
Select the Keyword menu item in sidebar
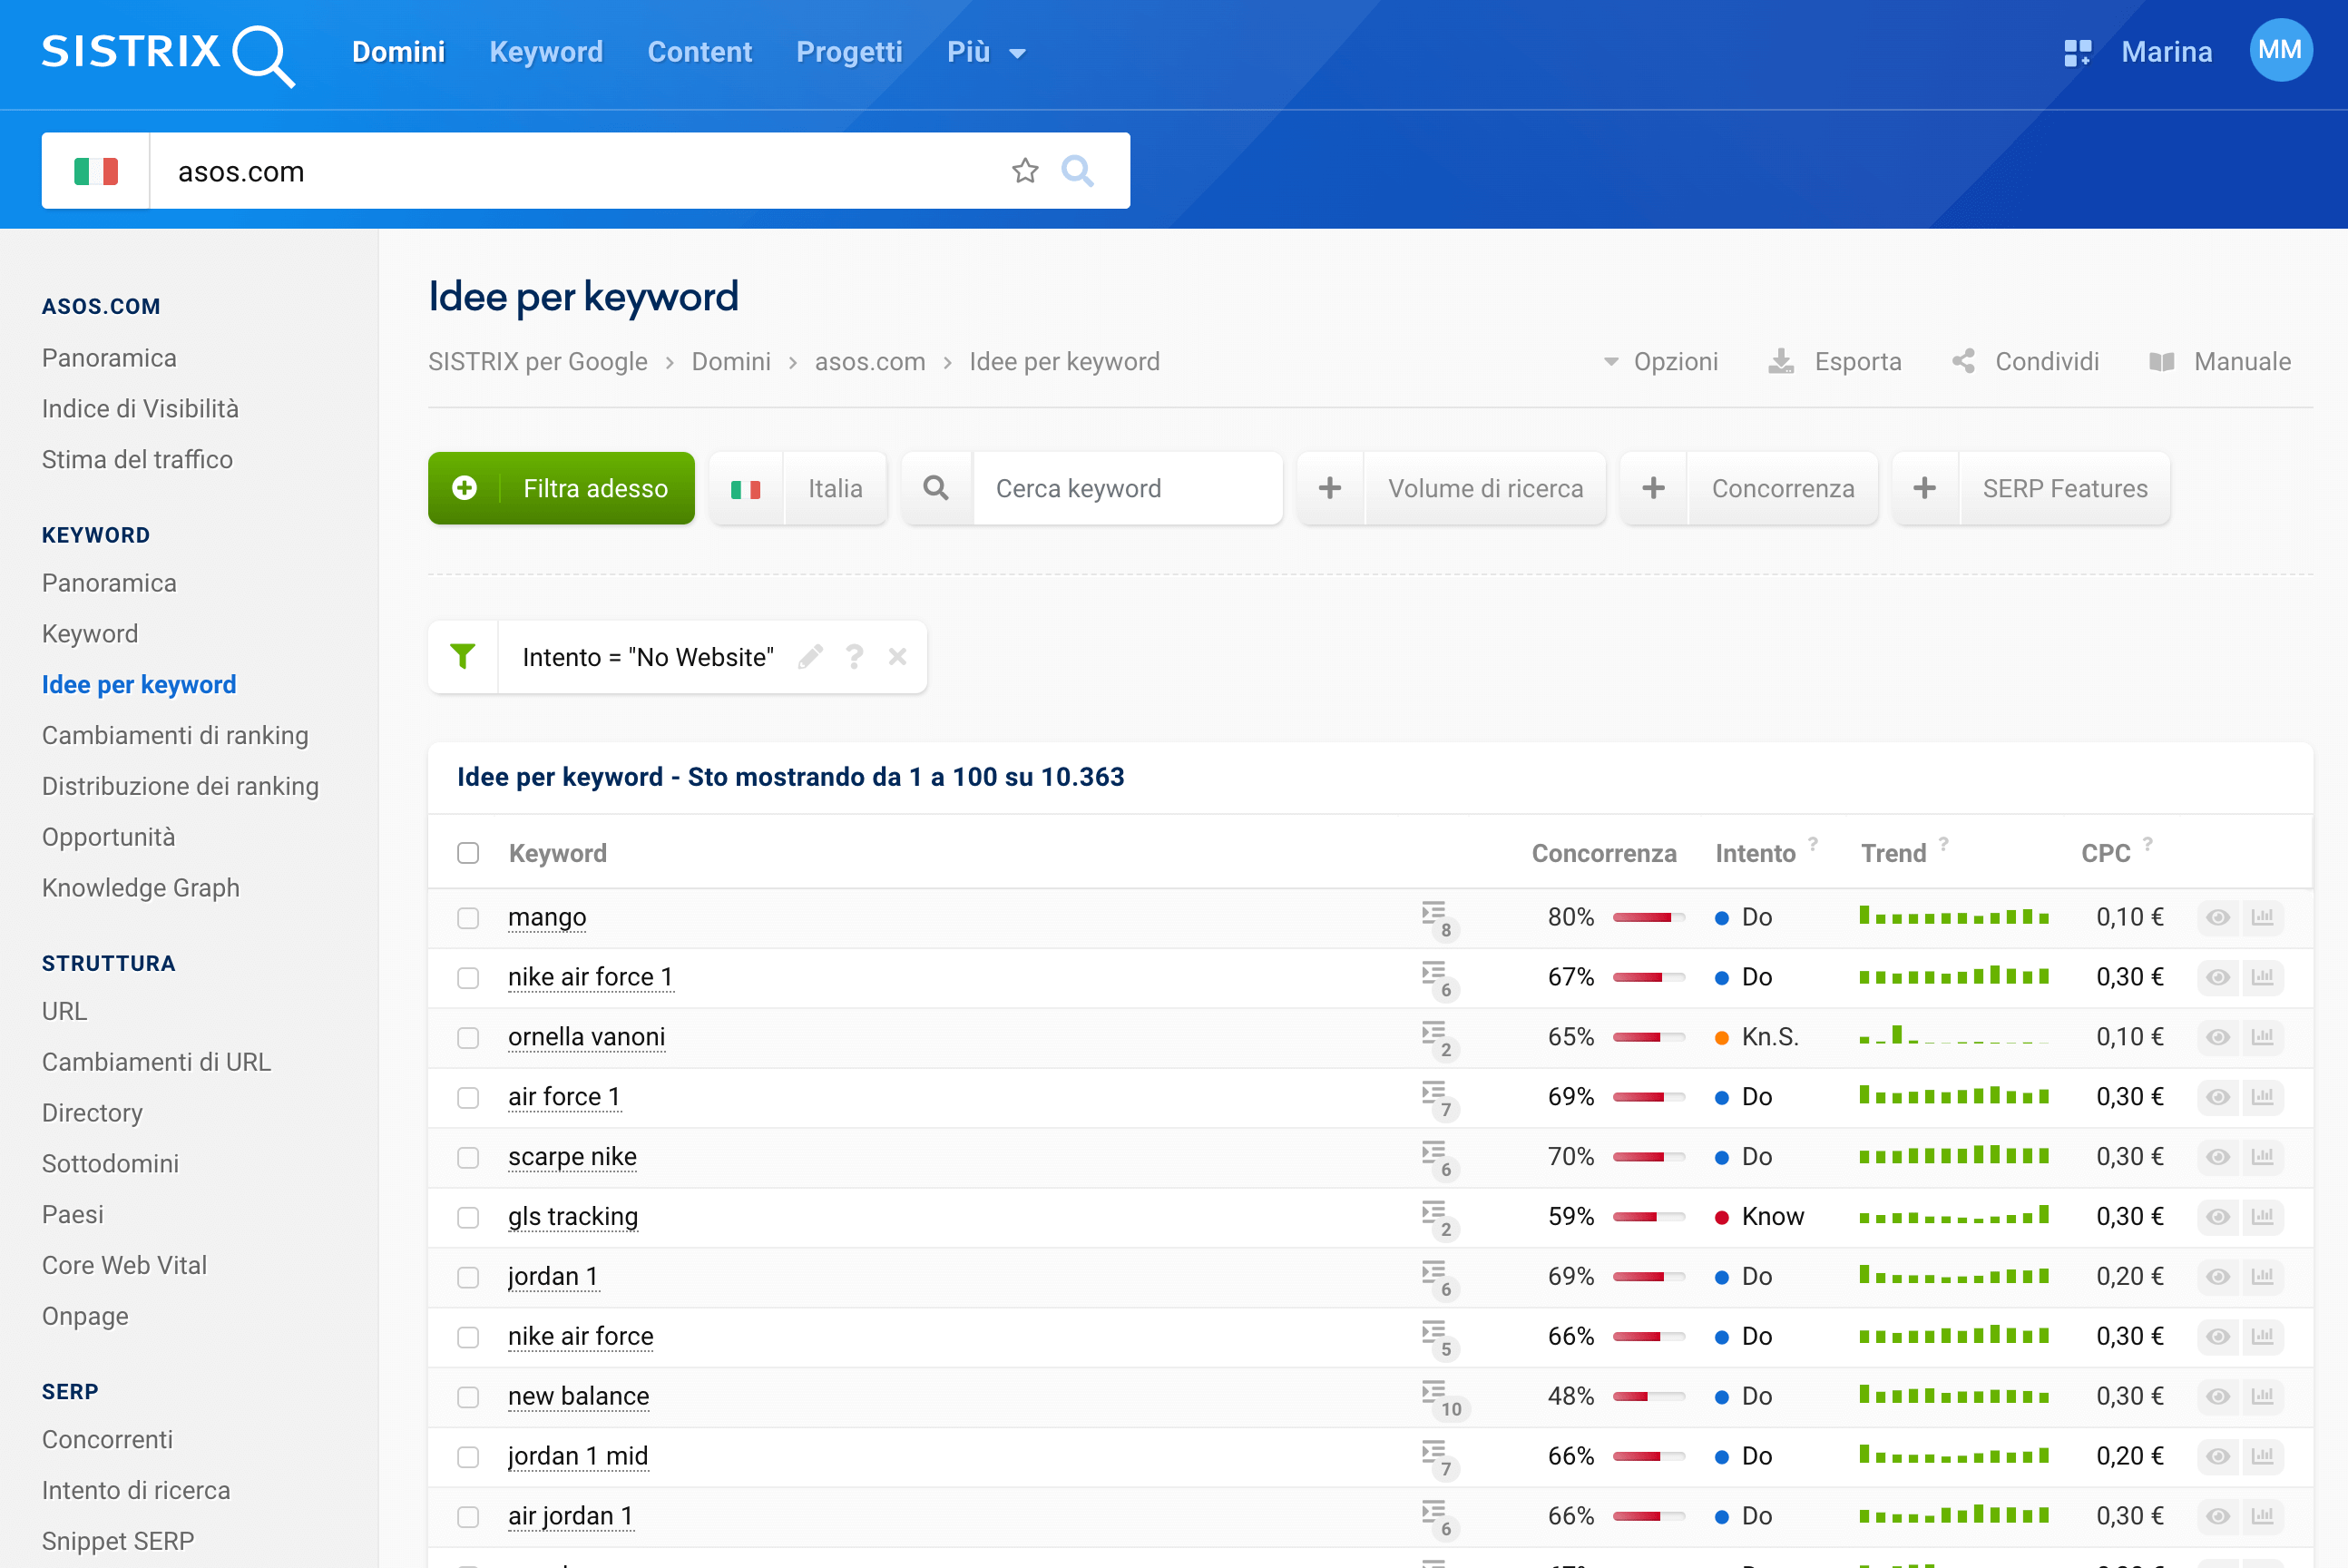pos(91,633)
